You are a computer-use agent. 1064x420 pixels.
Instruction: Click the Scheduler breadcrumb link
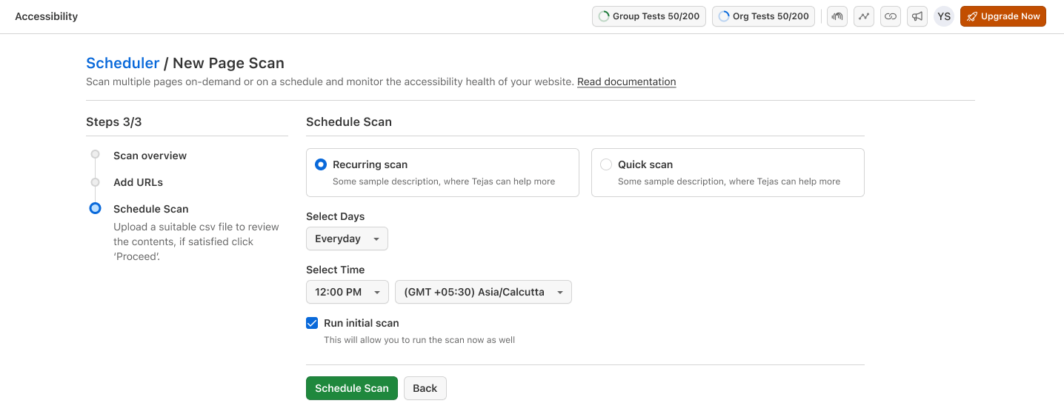point(122,63)
